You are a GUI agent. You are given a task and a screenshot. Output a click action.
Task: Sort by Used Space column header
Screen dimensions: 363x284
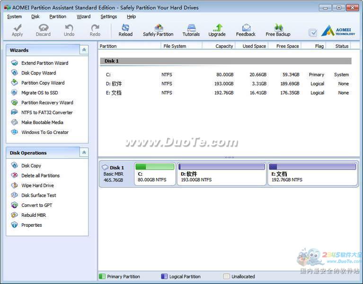[x=252, y=46]
